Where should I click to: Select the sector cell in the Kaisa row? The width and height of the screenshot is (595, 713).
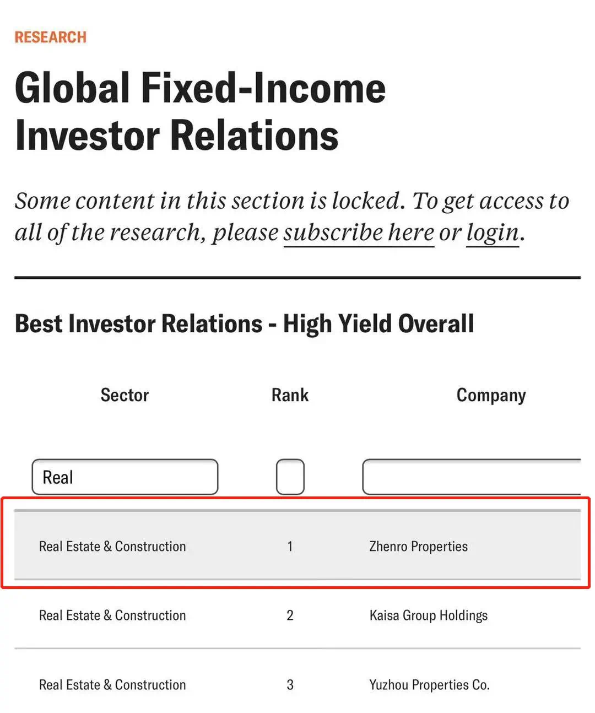112,615
